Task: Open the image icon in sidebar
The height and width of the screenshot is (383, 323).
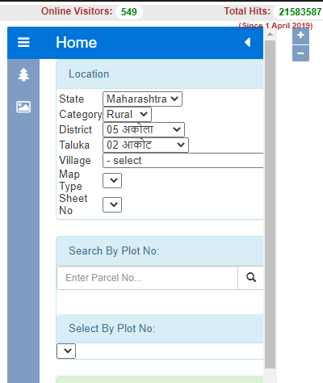Action: [x=23, y=107]
